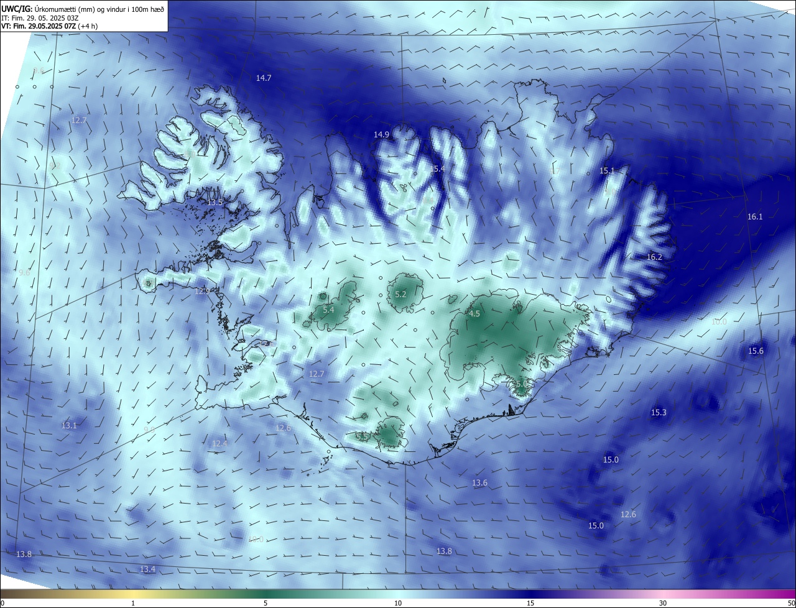The height and width of the screenshot is (608, 796).
Task: Click the '15' tick on the color scale
Action: click(530, 603)
